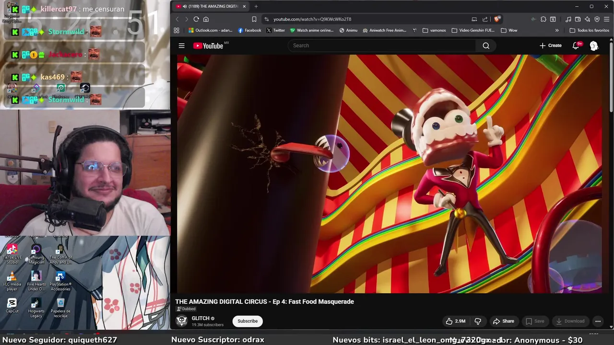Like the video with thumbs up
The height and width of the screenshot is (345, 614).
click(455, 321)
